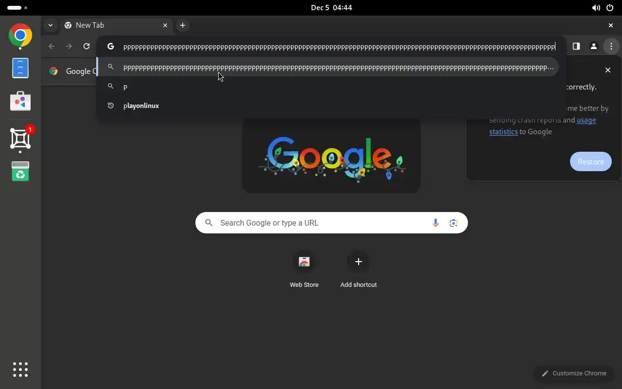This screenshot has height=389, width=622.
Task: Click the Add shortcut plus tile
Action: pos(359,270)
